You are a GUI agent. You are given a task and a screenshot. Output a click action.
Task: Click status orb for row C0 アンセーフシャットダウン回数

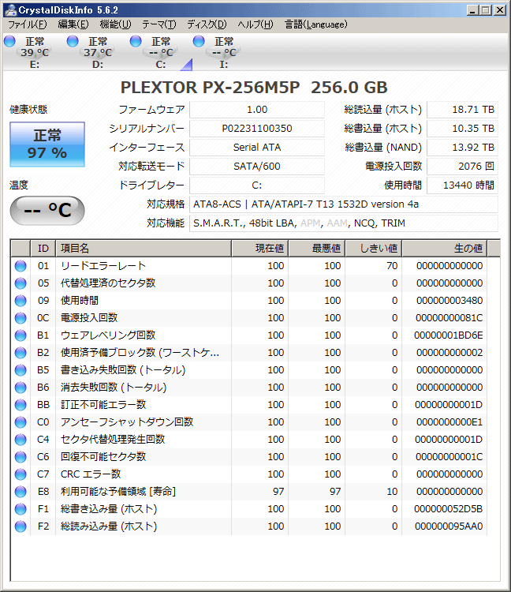click(21, 422)
